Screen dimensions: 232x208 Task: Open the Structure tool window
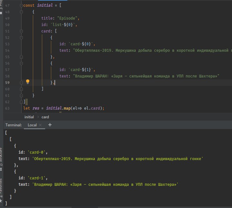pyautogui.click(x=1, y=158)
